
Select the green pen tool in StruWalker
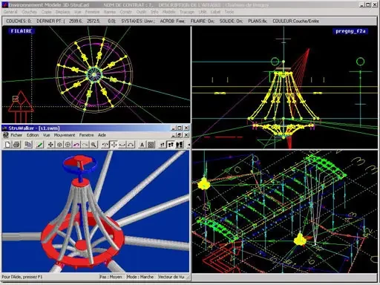(39, 145)
